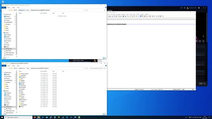Select This PC in bottom Explorer sidebar
This screenshot has height=119, width=212.
coord(7,91)
